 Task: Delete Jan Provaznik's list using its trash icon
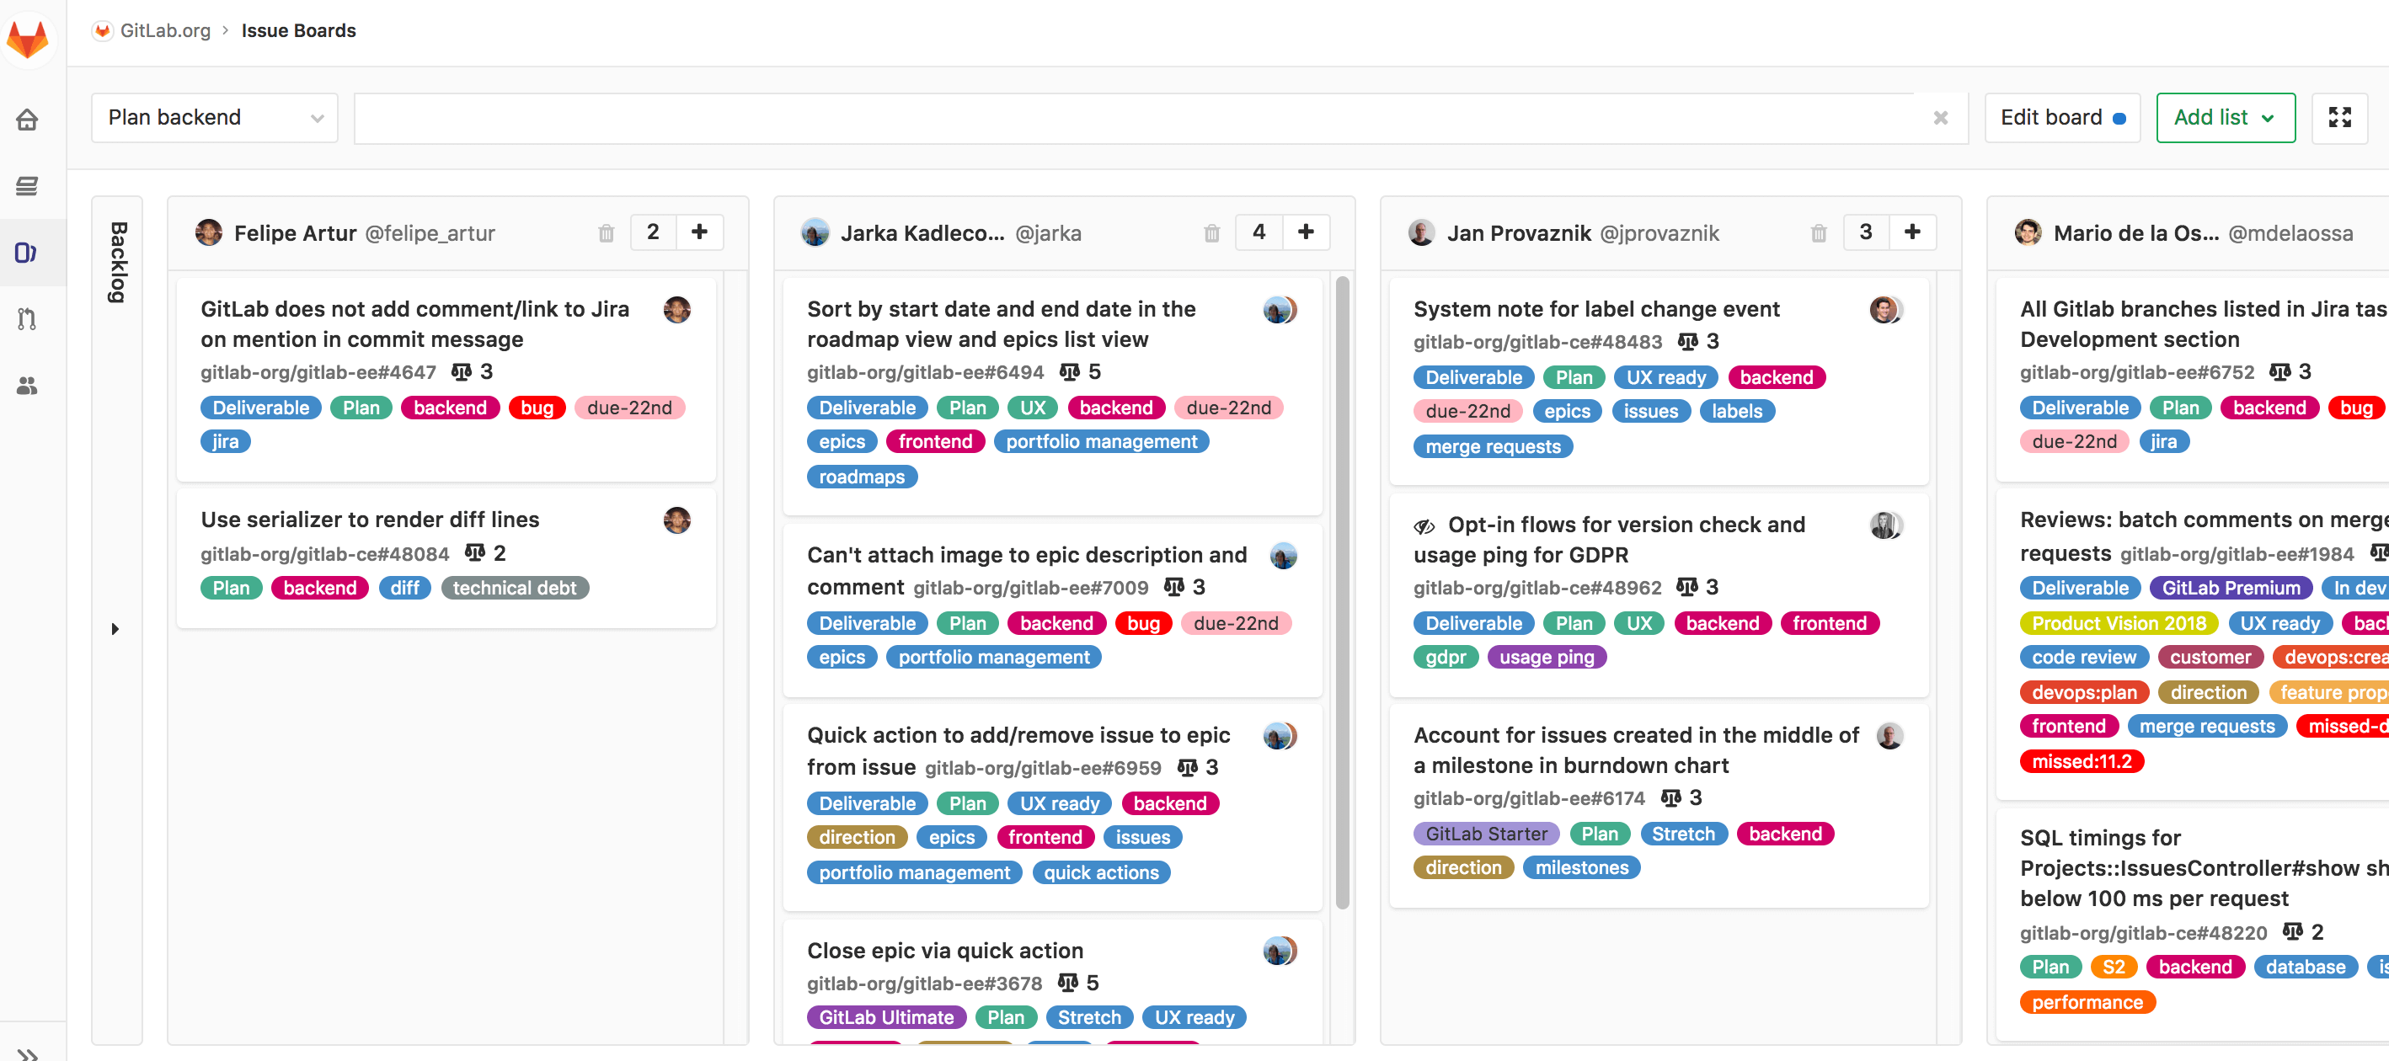click(1819, 232)
